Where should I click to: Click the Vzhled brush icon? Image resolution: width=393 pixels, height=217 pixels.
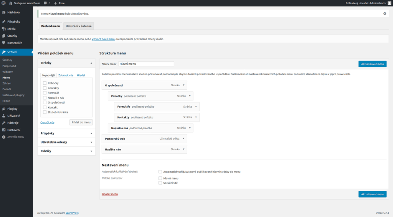(4, 52)
